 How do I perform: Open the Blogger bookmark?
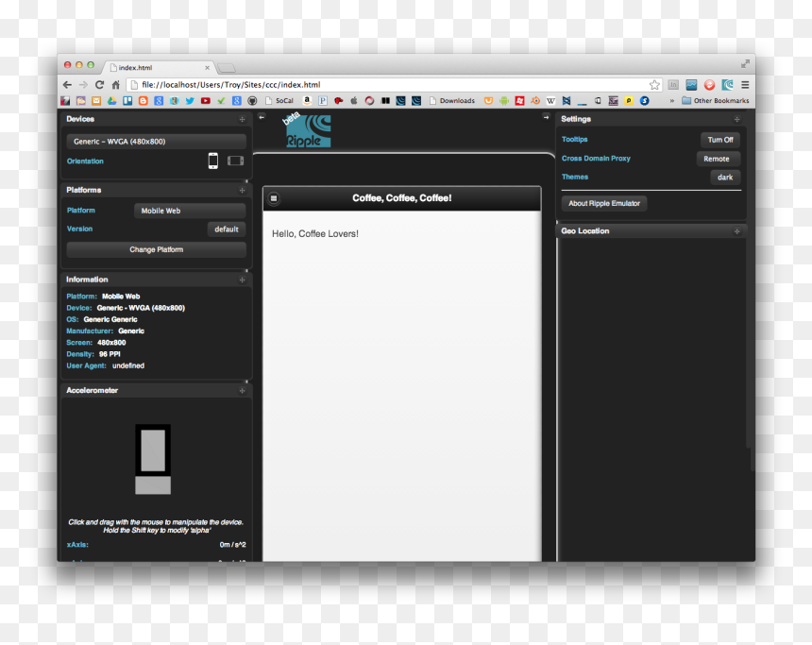pos(144,100)
